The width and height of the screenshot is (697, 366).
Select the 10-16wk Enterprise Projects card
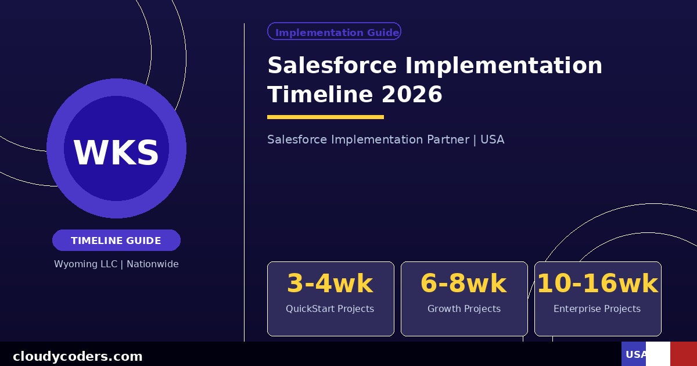pos(598,298)
